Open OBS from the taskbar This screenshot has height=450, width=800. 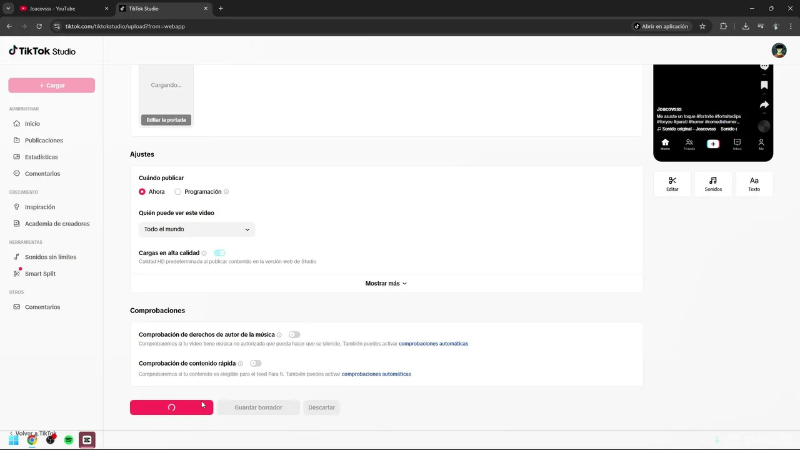click(51, 440)
